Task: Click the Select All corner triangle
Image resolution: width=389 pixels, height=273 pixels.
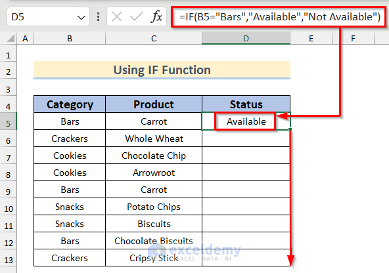Action: click(10, 39)
